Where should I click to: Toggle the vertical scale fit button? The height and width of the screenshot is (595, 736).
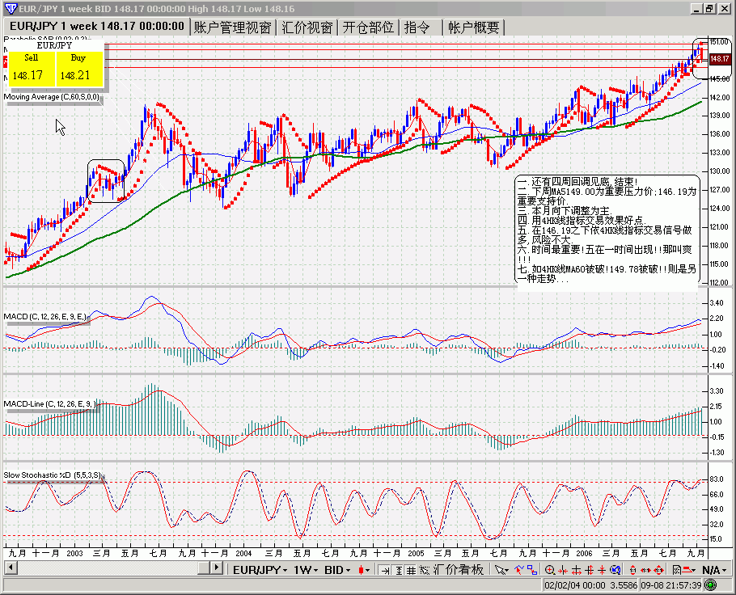click(399, 570)
